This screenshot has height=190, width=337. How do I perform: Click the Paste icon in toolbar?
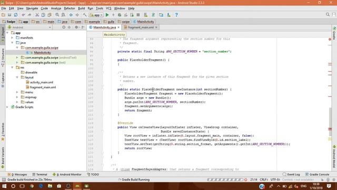click(49, 15)
